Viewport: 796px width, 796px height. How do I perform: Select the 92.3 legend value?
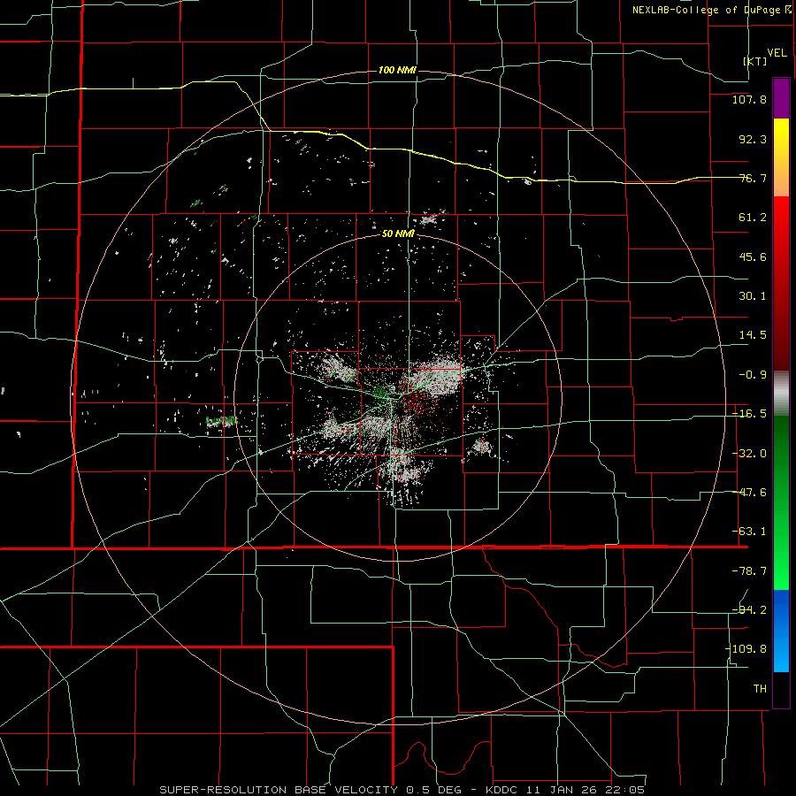753,139
